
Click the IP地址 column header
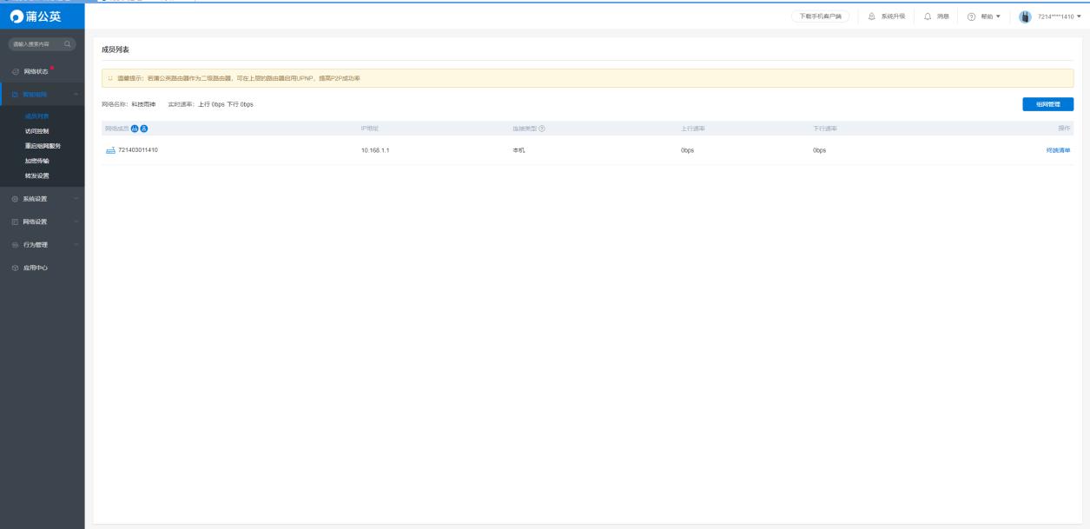coord(370,129)
